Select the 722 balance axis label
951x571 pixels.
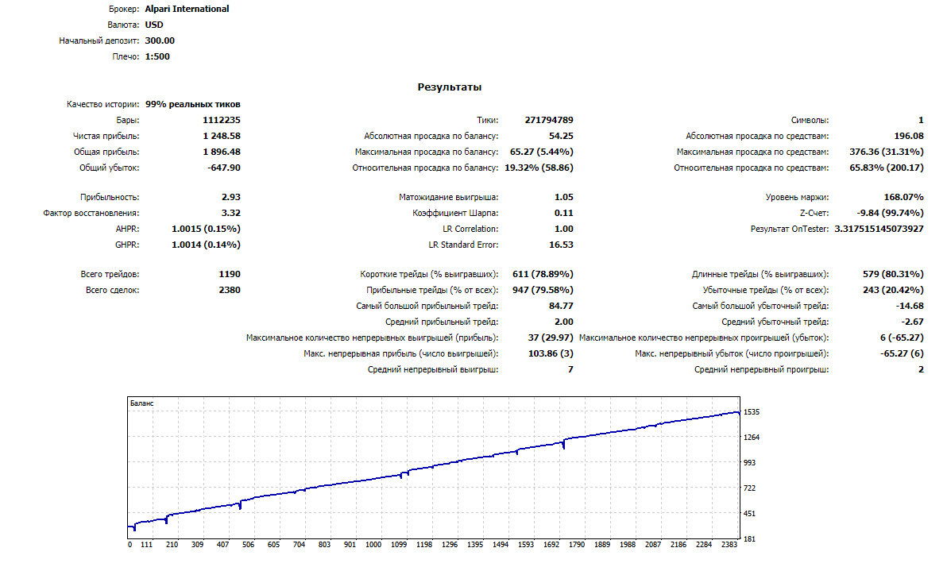750,488
